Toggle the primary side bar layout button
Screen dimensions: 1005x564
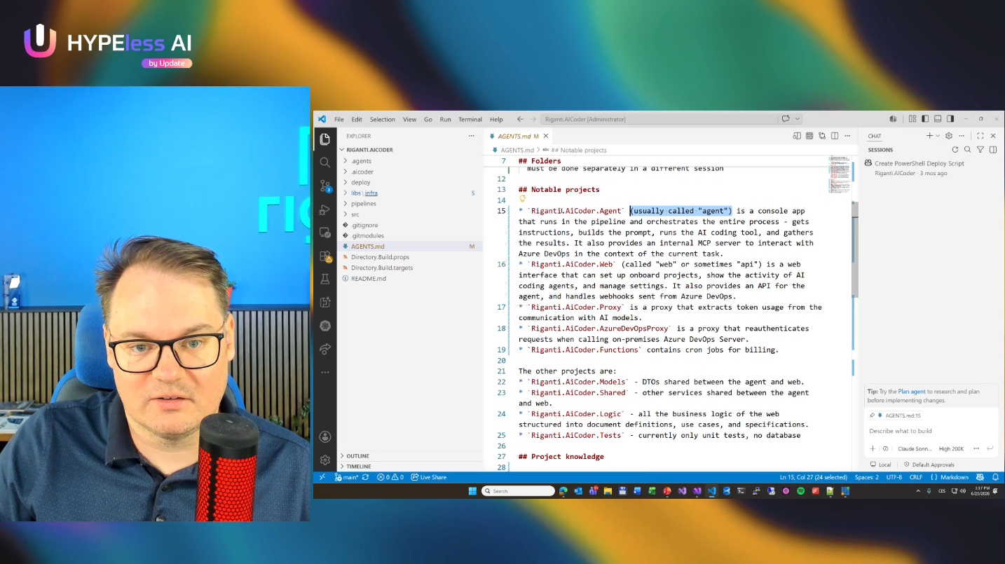(925, 119)
